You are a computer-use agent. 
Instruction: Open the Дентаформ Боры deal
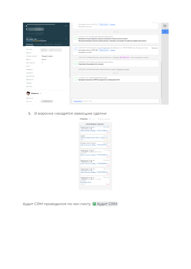point(86,182)
